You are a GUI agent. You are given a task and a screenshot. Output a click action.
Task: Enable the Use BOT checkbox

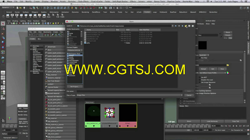200,77
